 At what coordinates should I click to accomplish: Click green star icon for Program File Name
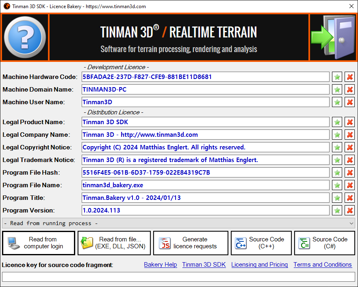[337, 185]
